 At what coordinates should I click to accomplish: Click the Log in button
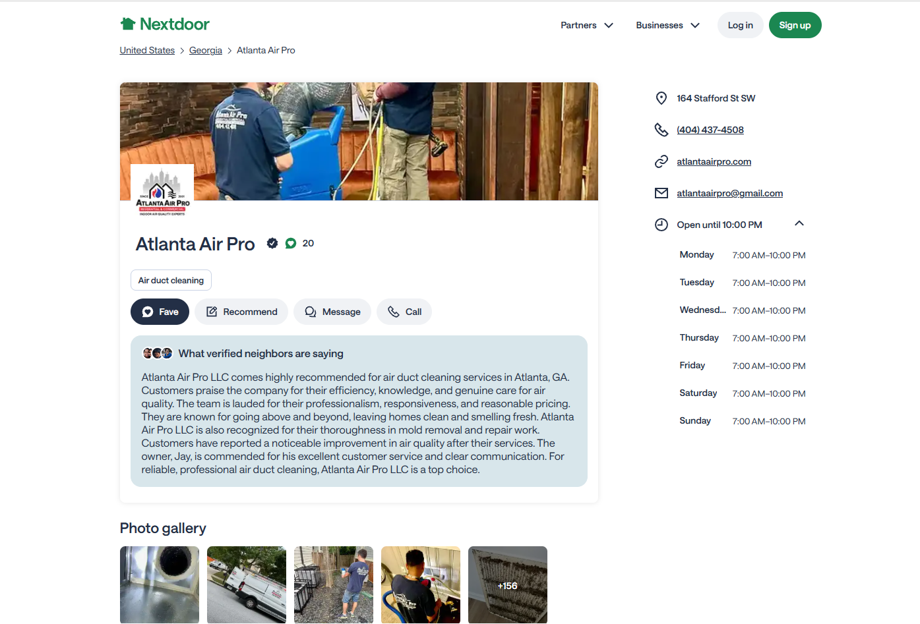coord(740,25)
